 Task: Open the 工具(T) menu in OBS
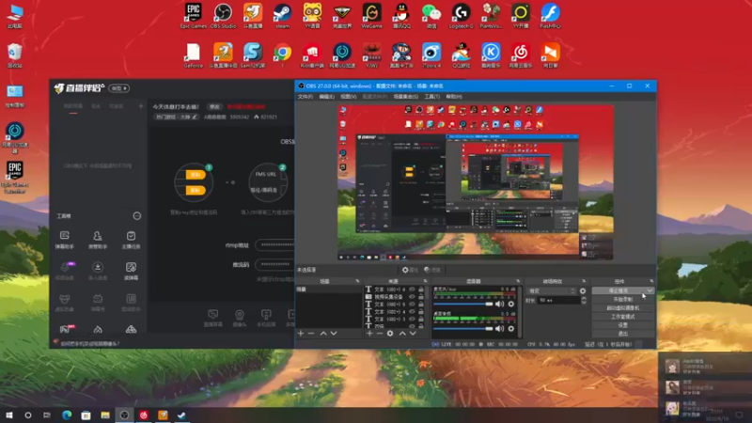click(x=432, y=97)
